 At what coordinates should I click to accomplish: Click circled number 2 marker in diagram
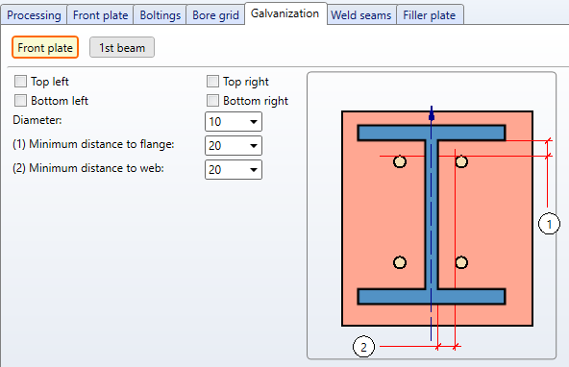363,347
